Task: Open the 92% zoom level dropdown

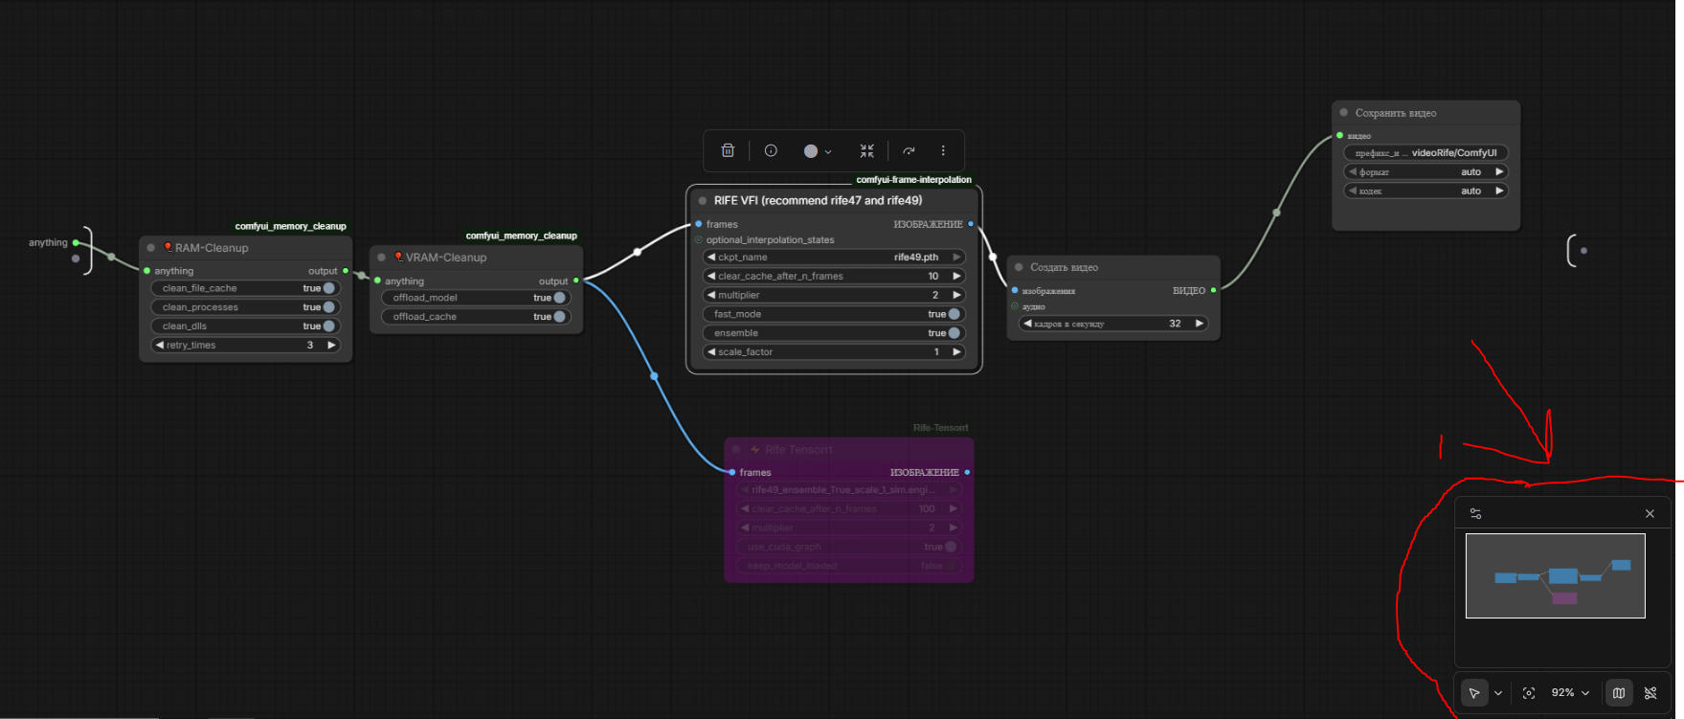Action: point(1570,693)
